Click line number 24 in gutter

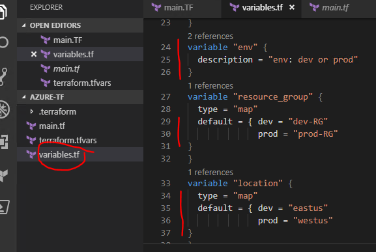tap(166, 47)
